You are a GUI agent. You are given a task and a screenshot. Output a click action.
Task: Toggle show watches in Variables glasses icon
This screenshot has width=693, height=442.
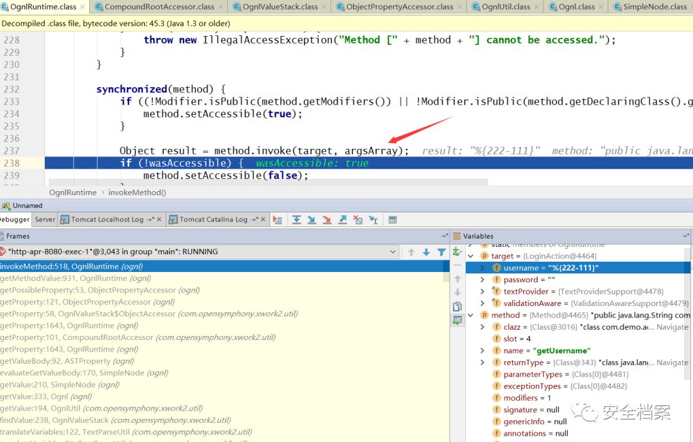tap(458, 321)
